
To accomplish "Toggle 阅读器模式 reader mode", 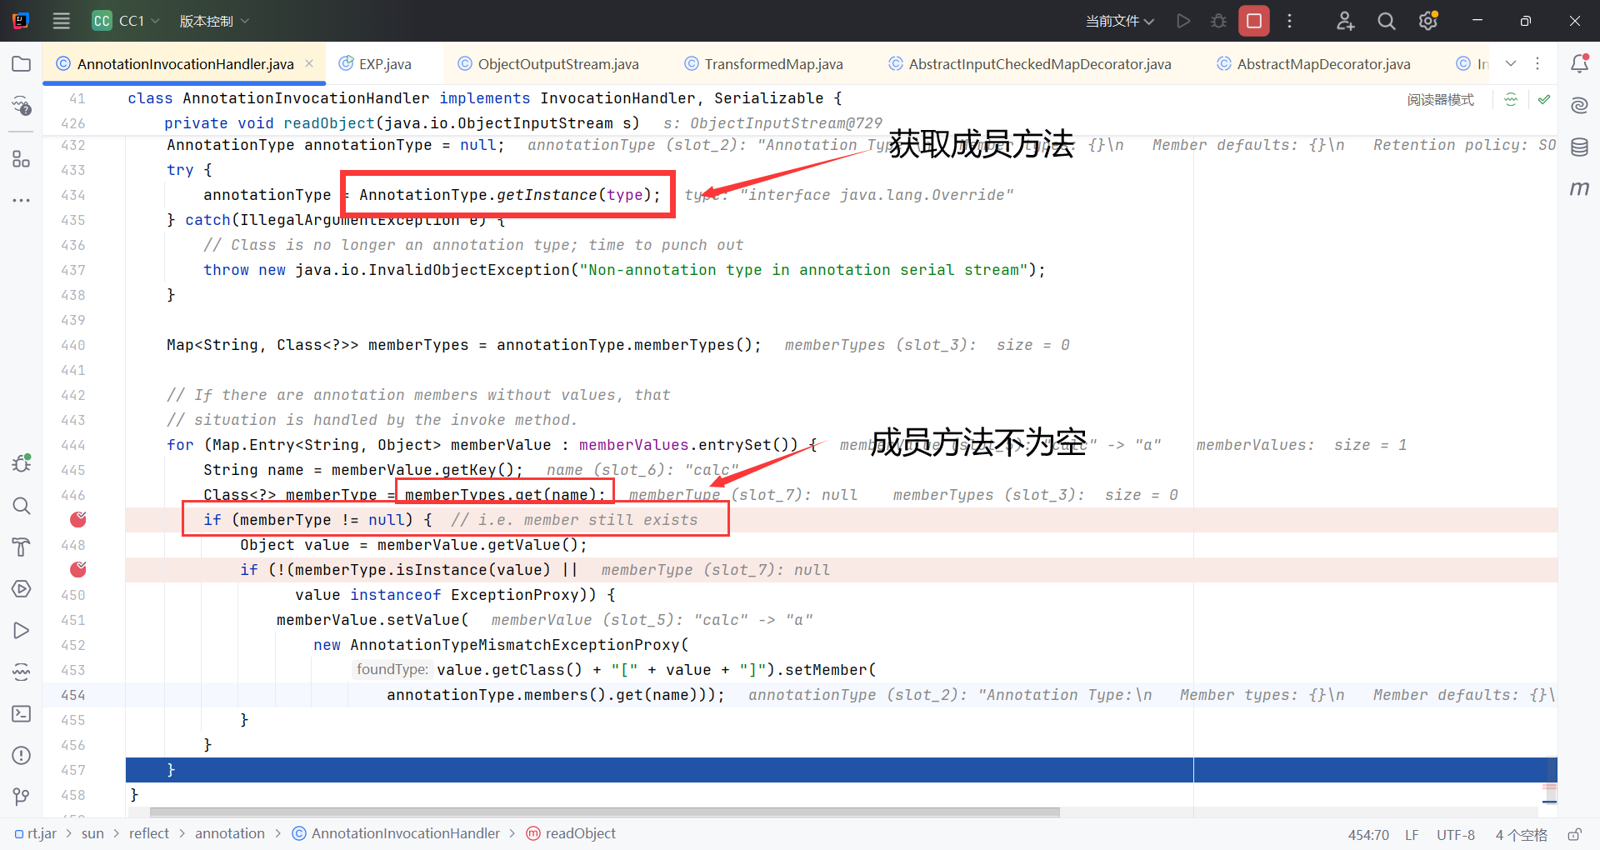I will pyautogui.click(x=1440, y=100).
